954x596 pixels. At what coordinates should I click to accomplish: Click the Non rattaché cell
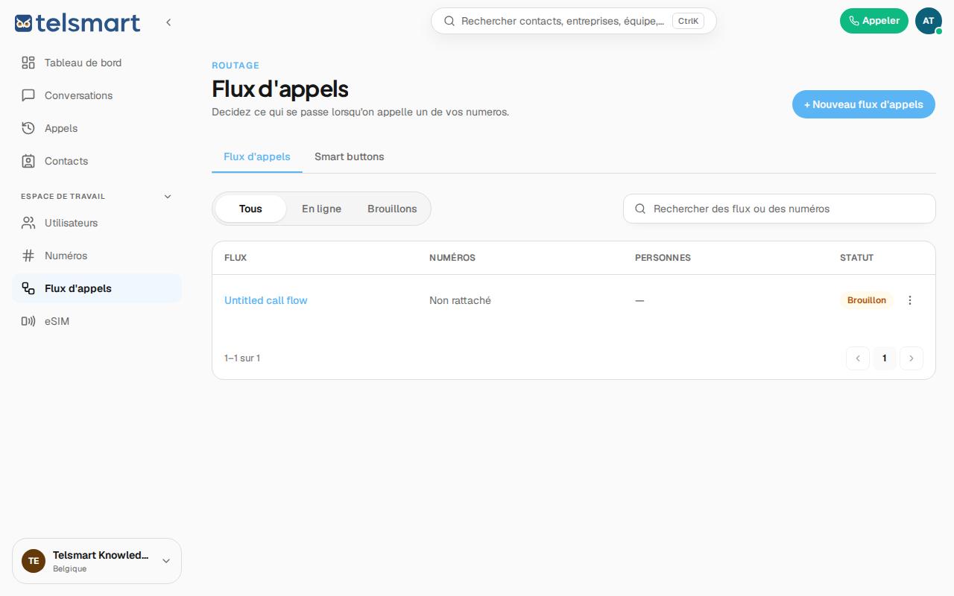(460, 300)
